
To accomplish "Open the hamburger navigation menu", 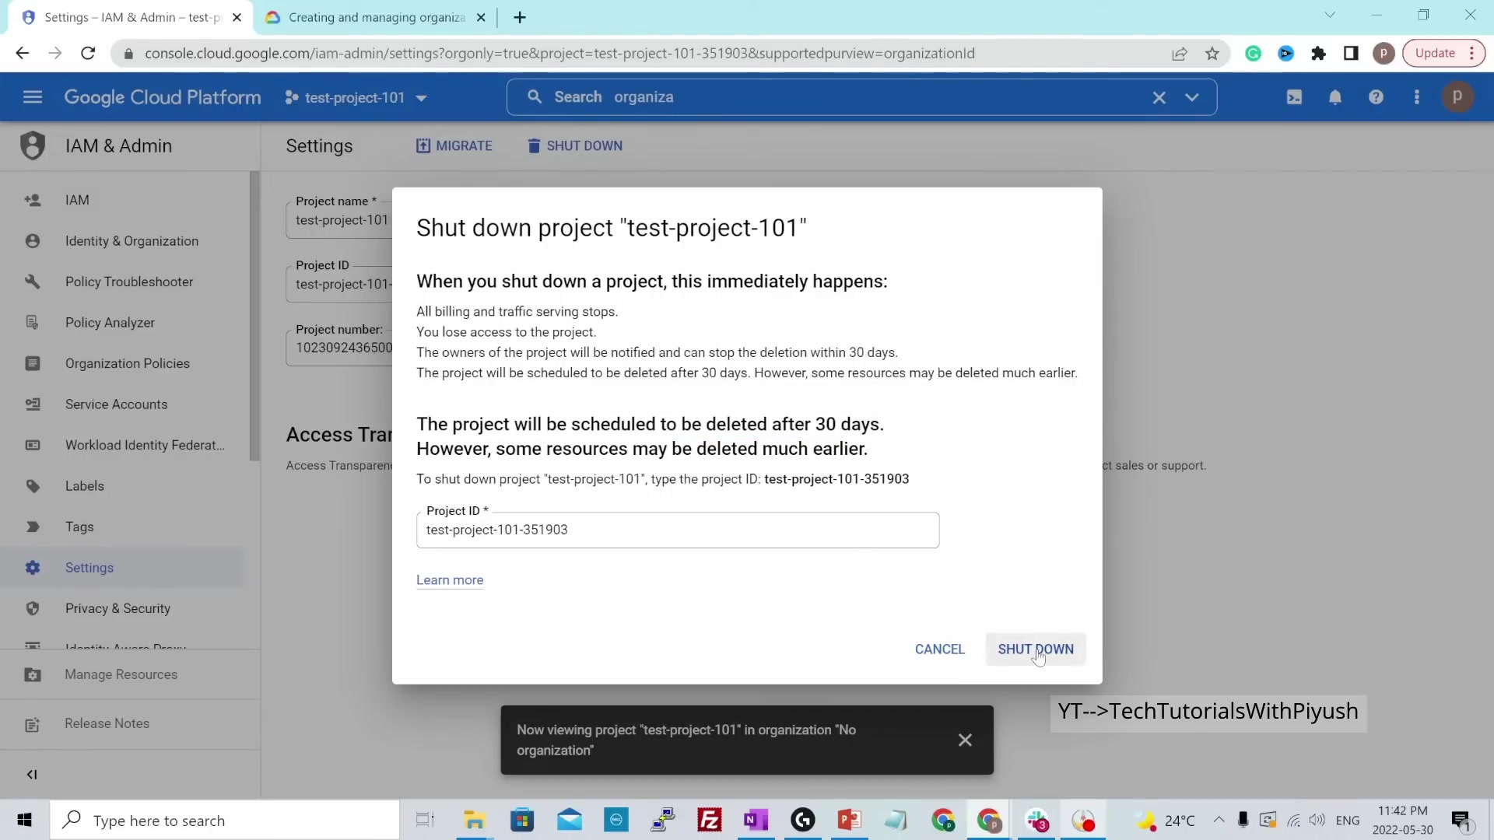I will pyautogui.click(x=33, y=97).
